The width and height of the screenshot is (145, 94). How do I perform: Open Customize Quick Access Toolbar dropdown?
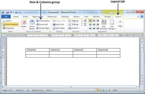(20, 12)
